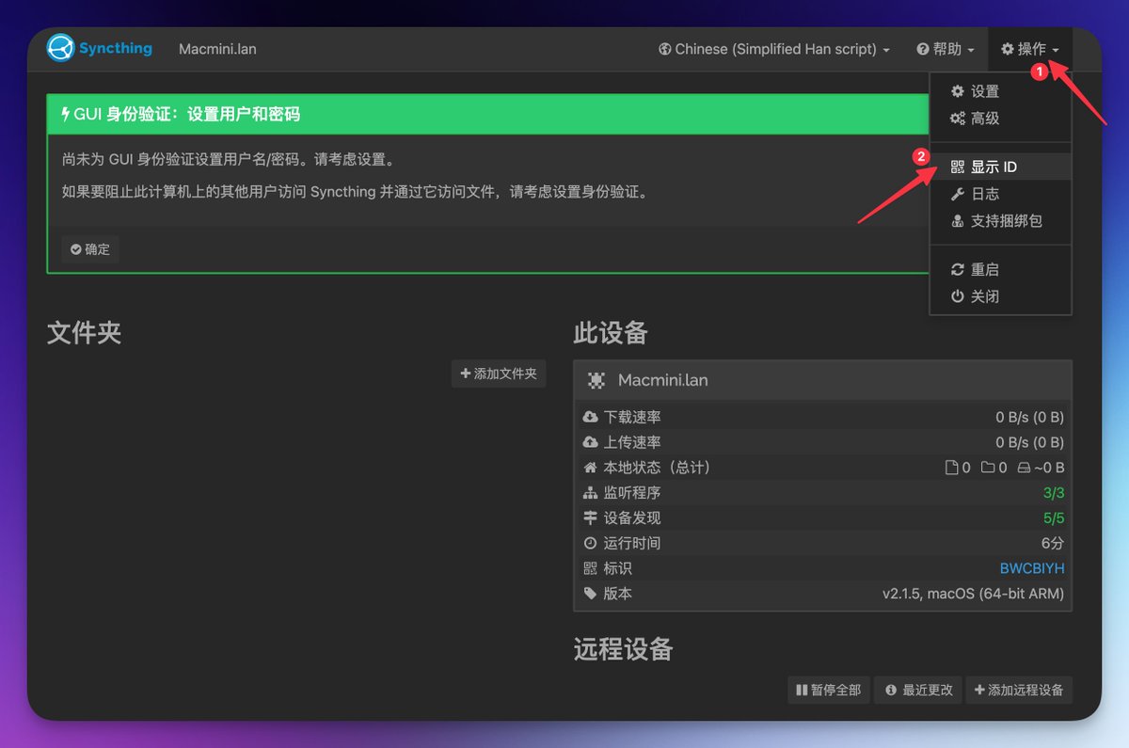This screenshot has height=748, width=1129.
Task: Click the BWCBIYH device ID link
Action: coord(1032,568)
